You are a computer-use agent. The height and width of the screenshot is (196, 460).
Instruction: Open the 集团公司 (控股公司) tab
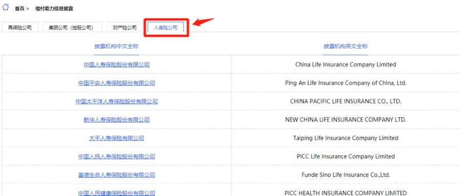coord(72,28)
